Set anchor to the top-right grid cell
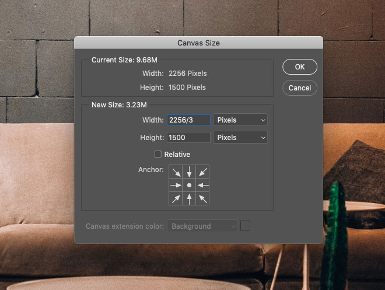 point(202,172)
